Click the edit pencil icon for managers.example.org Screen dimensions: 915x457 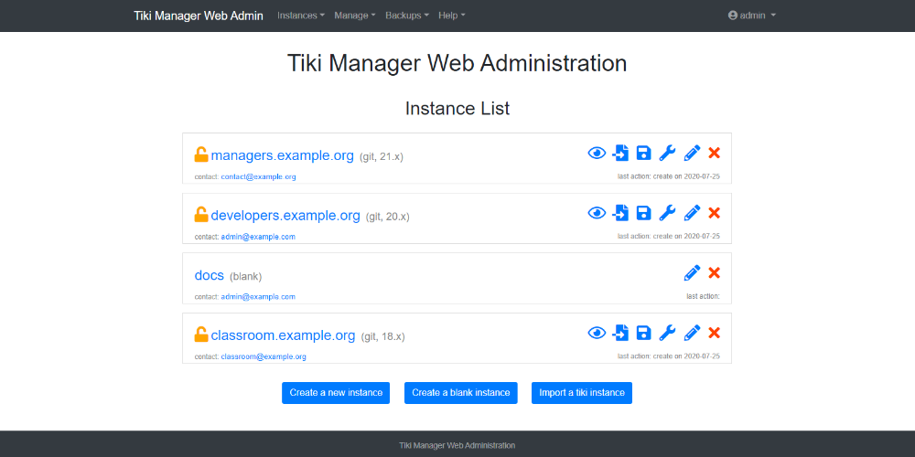[692, 154]
